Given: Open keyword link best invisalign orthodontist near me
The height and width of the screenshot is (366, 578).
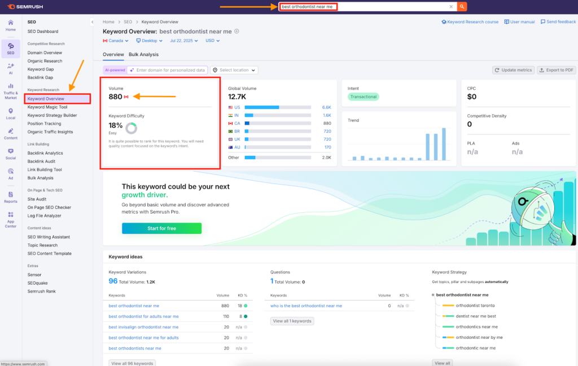Looking at the screenshot, I should pos(143,327).
